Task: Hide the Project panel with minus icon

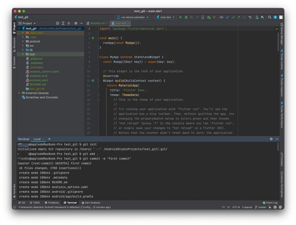Action: coord(81,23)
